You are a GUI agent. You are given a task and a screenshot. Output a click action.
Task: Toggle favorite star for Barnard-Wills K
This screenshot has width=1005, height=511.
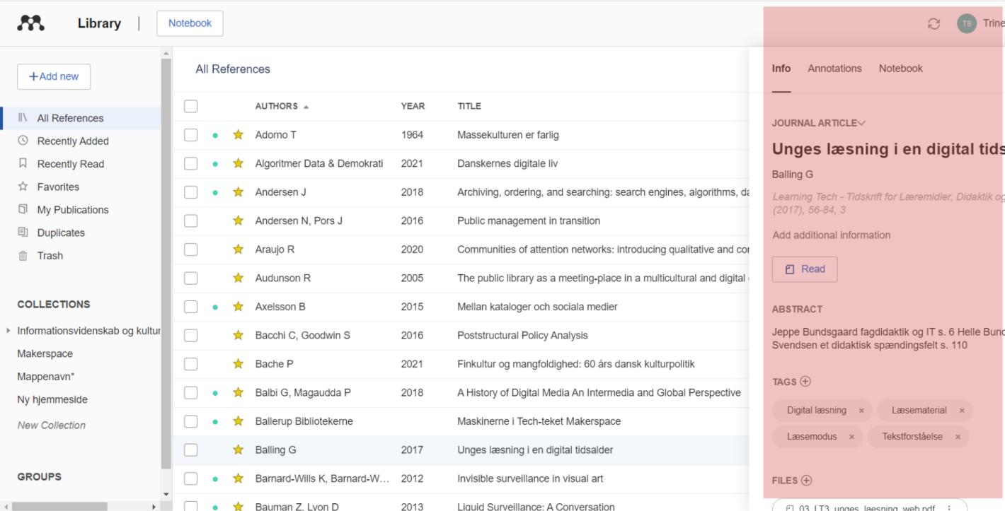(239, 478)
